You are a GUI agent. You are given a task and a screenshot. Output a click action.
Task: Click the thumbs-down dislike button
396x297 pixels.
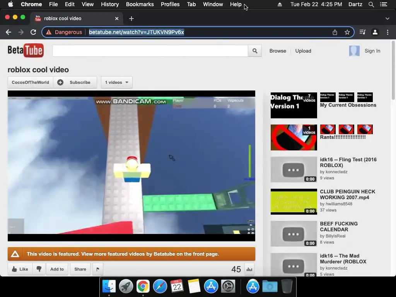coord(39,269)
